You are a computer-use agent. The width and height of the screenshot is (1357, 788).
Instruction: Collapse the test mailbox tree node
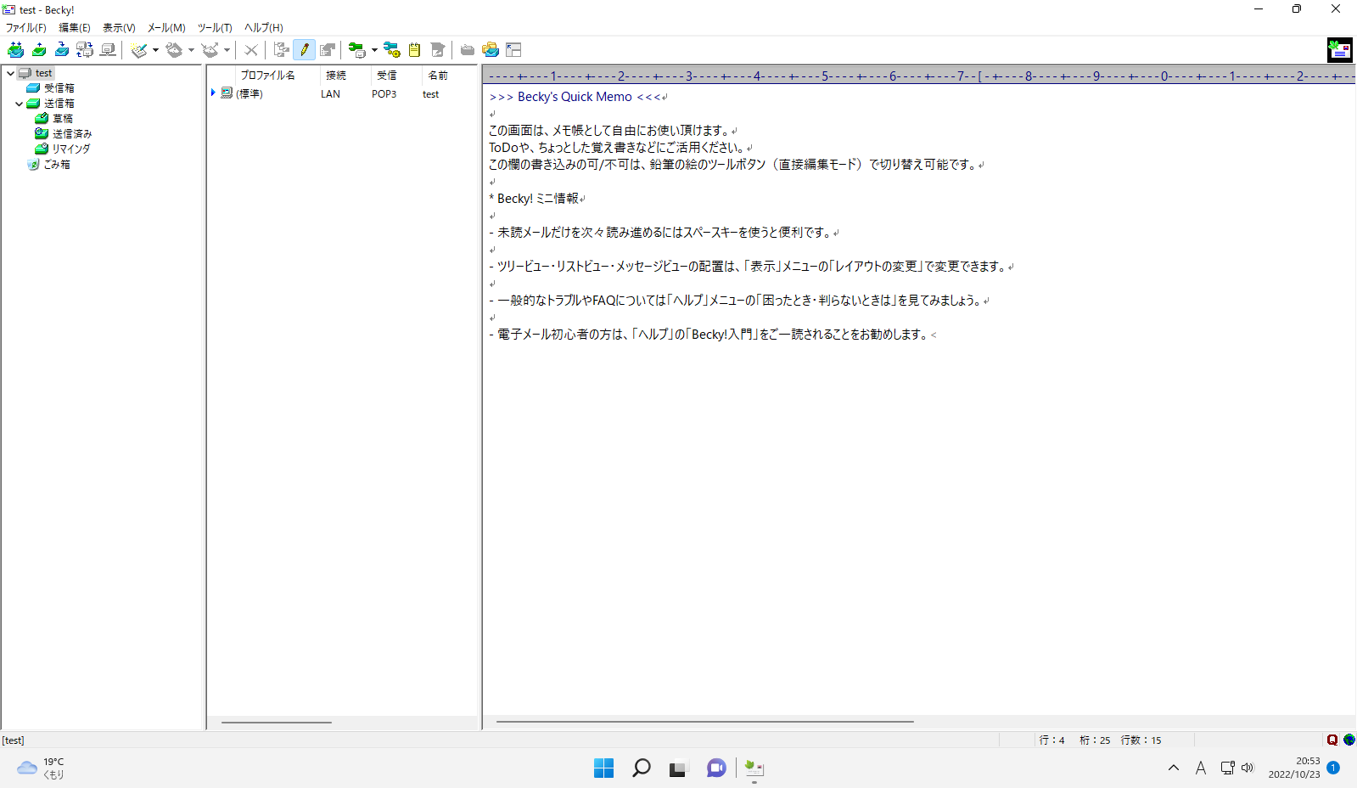coord(10,73)
